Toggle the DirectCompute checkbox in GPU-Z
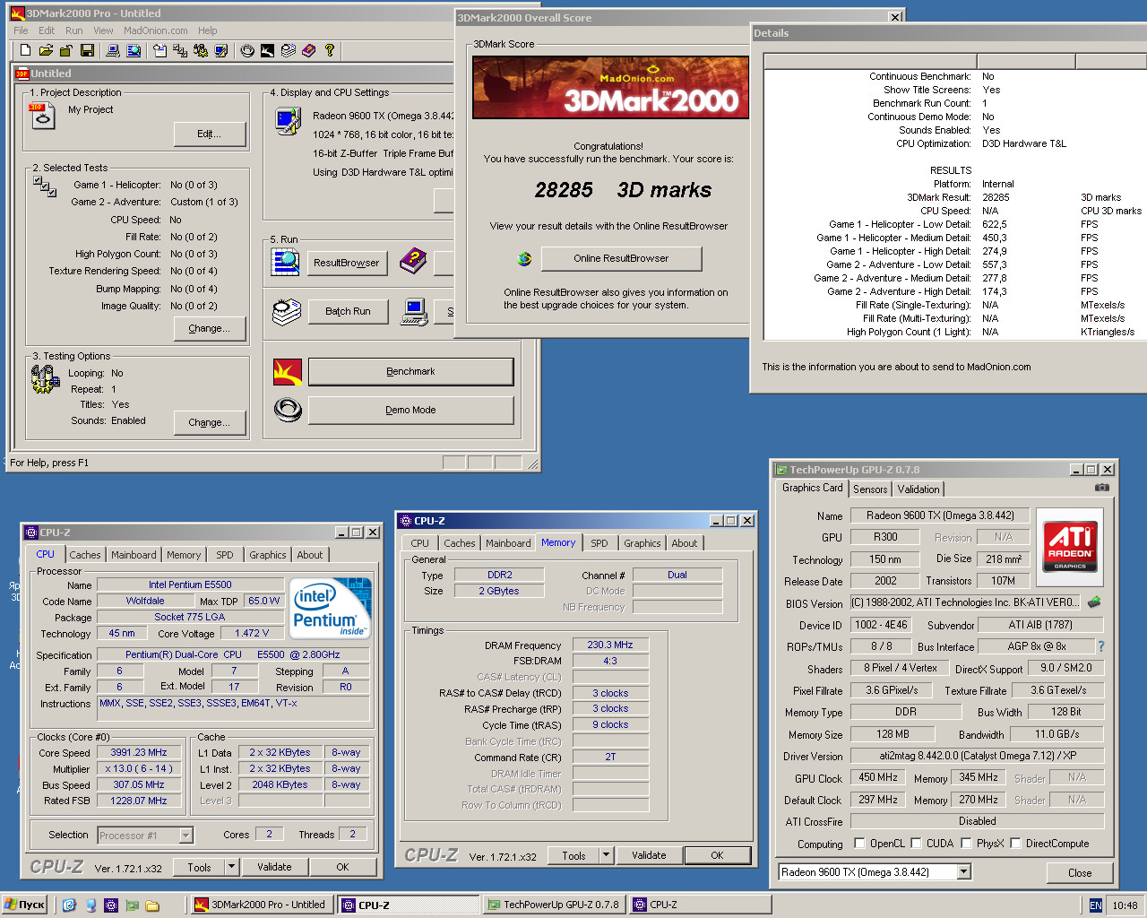 1015,843
